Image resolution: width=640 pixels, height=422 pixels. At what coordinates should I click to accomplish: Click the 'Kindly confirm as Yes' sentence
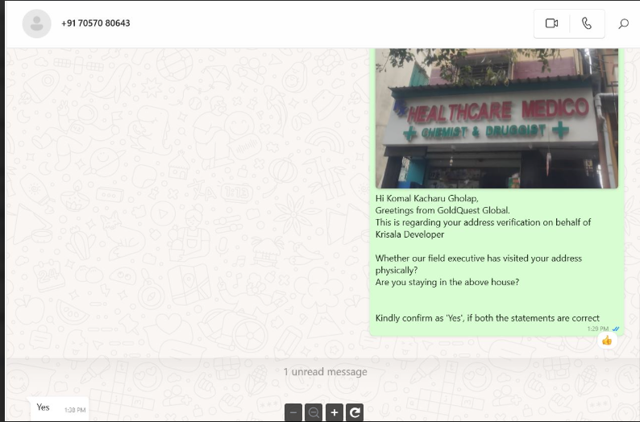click(488, 318)
